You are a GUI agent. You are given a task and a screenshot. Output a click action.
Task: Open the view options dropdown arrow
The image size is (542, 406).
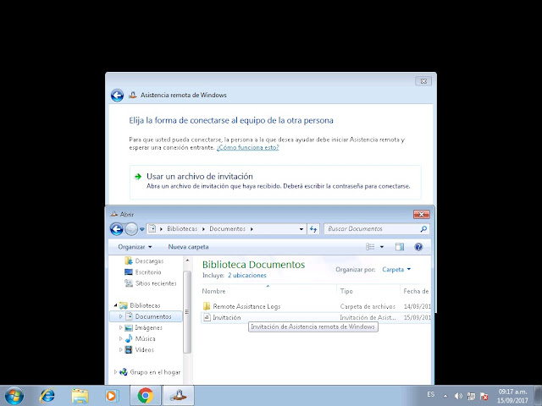point(382,247)
